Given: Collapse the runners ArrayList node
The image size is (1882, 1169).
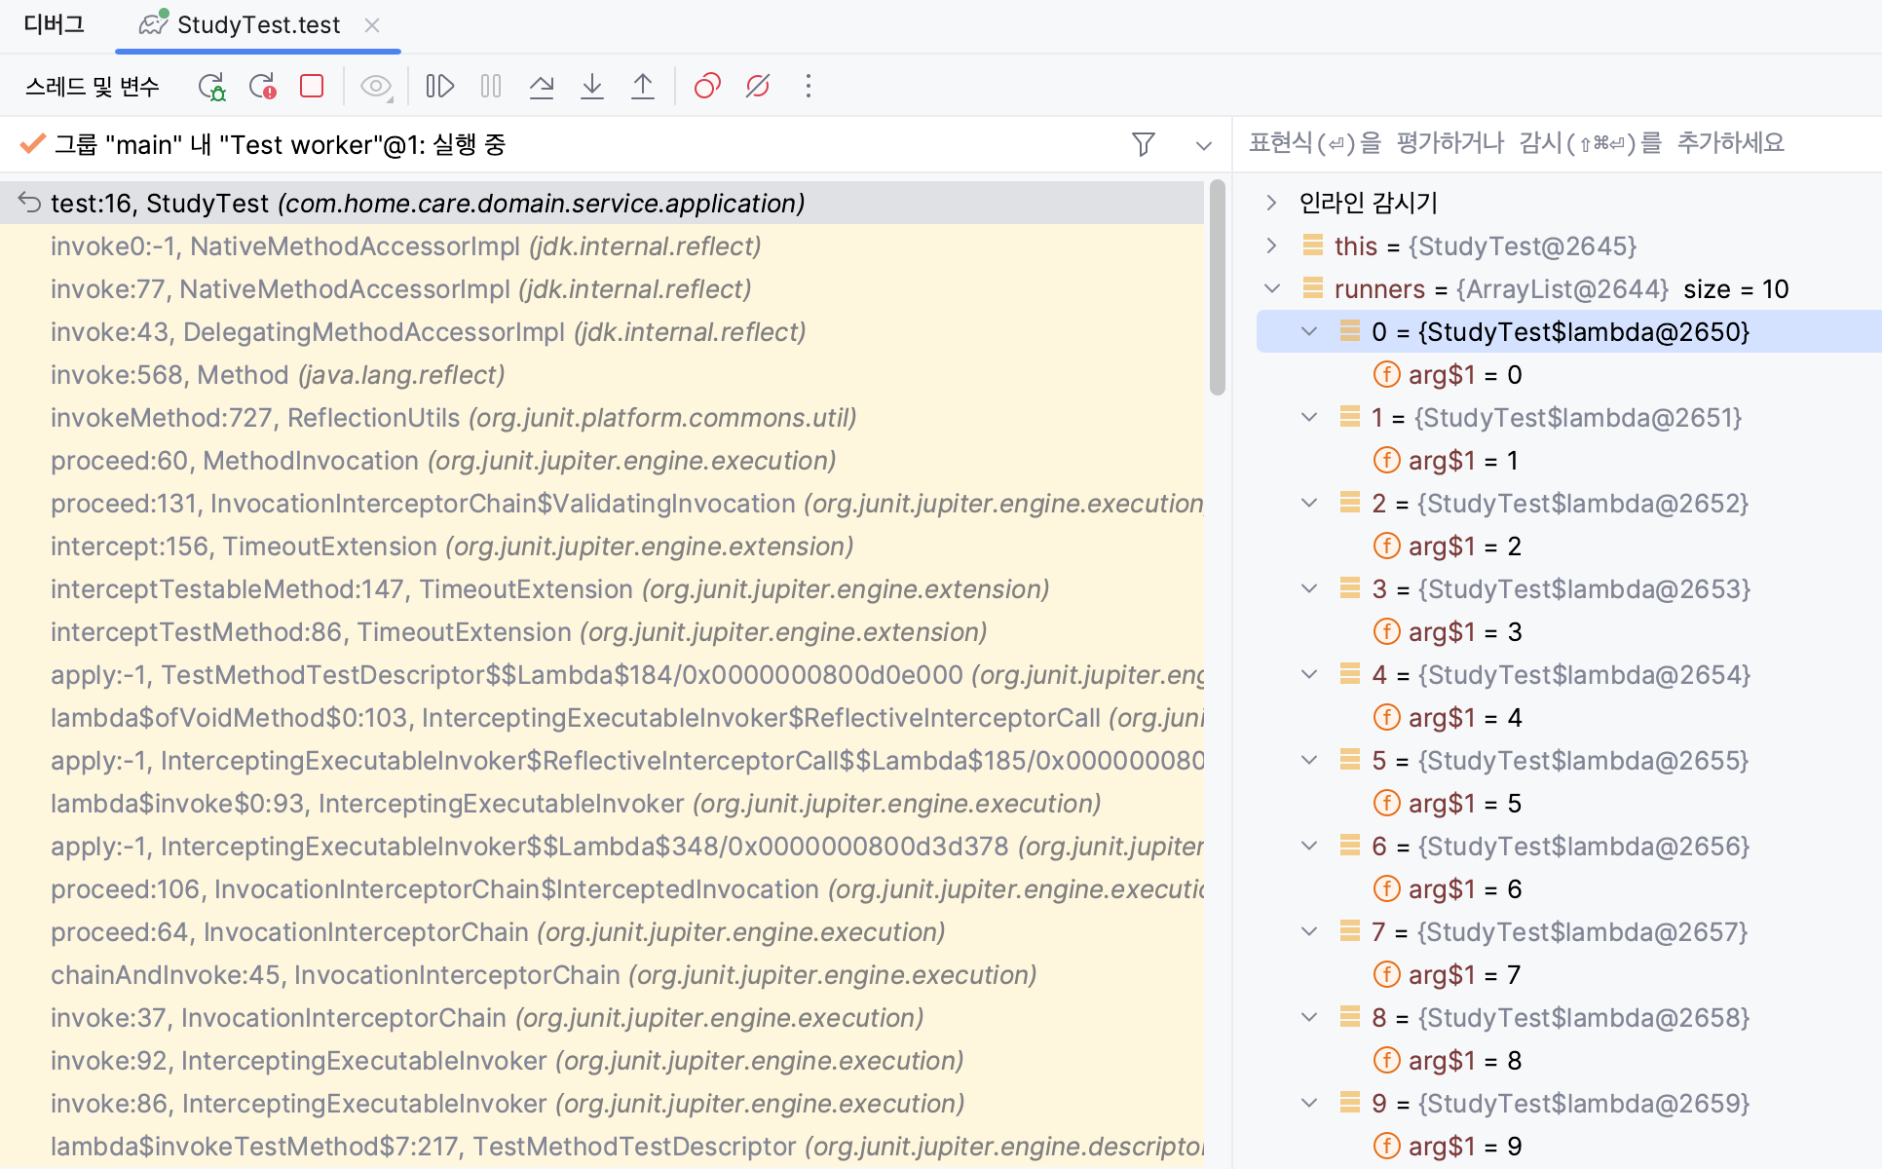Looking at the screenshot, I should 1271,288.
